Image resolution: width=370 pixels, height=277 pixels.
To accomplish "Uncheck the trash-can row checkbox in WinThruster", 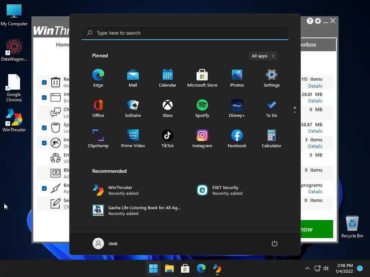I will pos(44,83).
